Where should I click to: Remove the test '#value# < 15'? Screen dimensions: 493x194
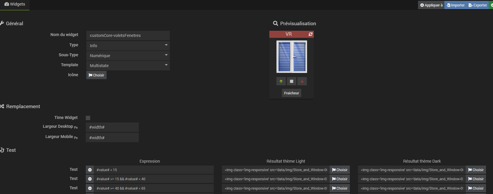pyautogui.click(x=90, y=170)
